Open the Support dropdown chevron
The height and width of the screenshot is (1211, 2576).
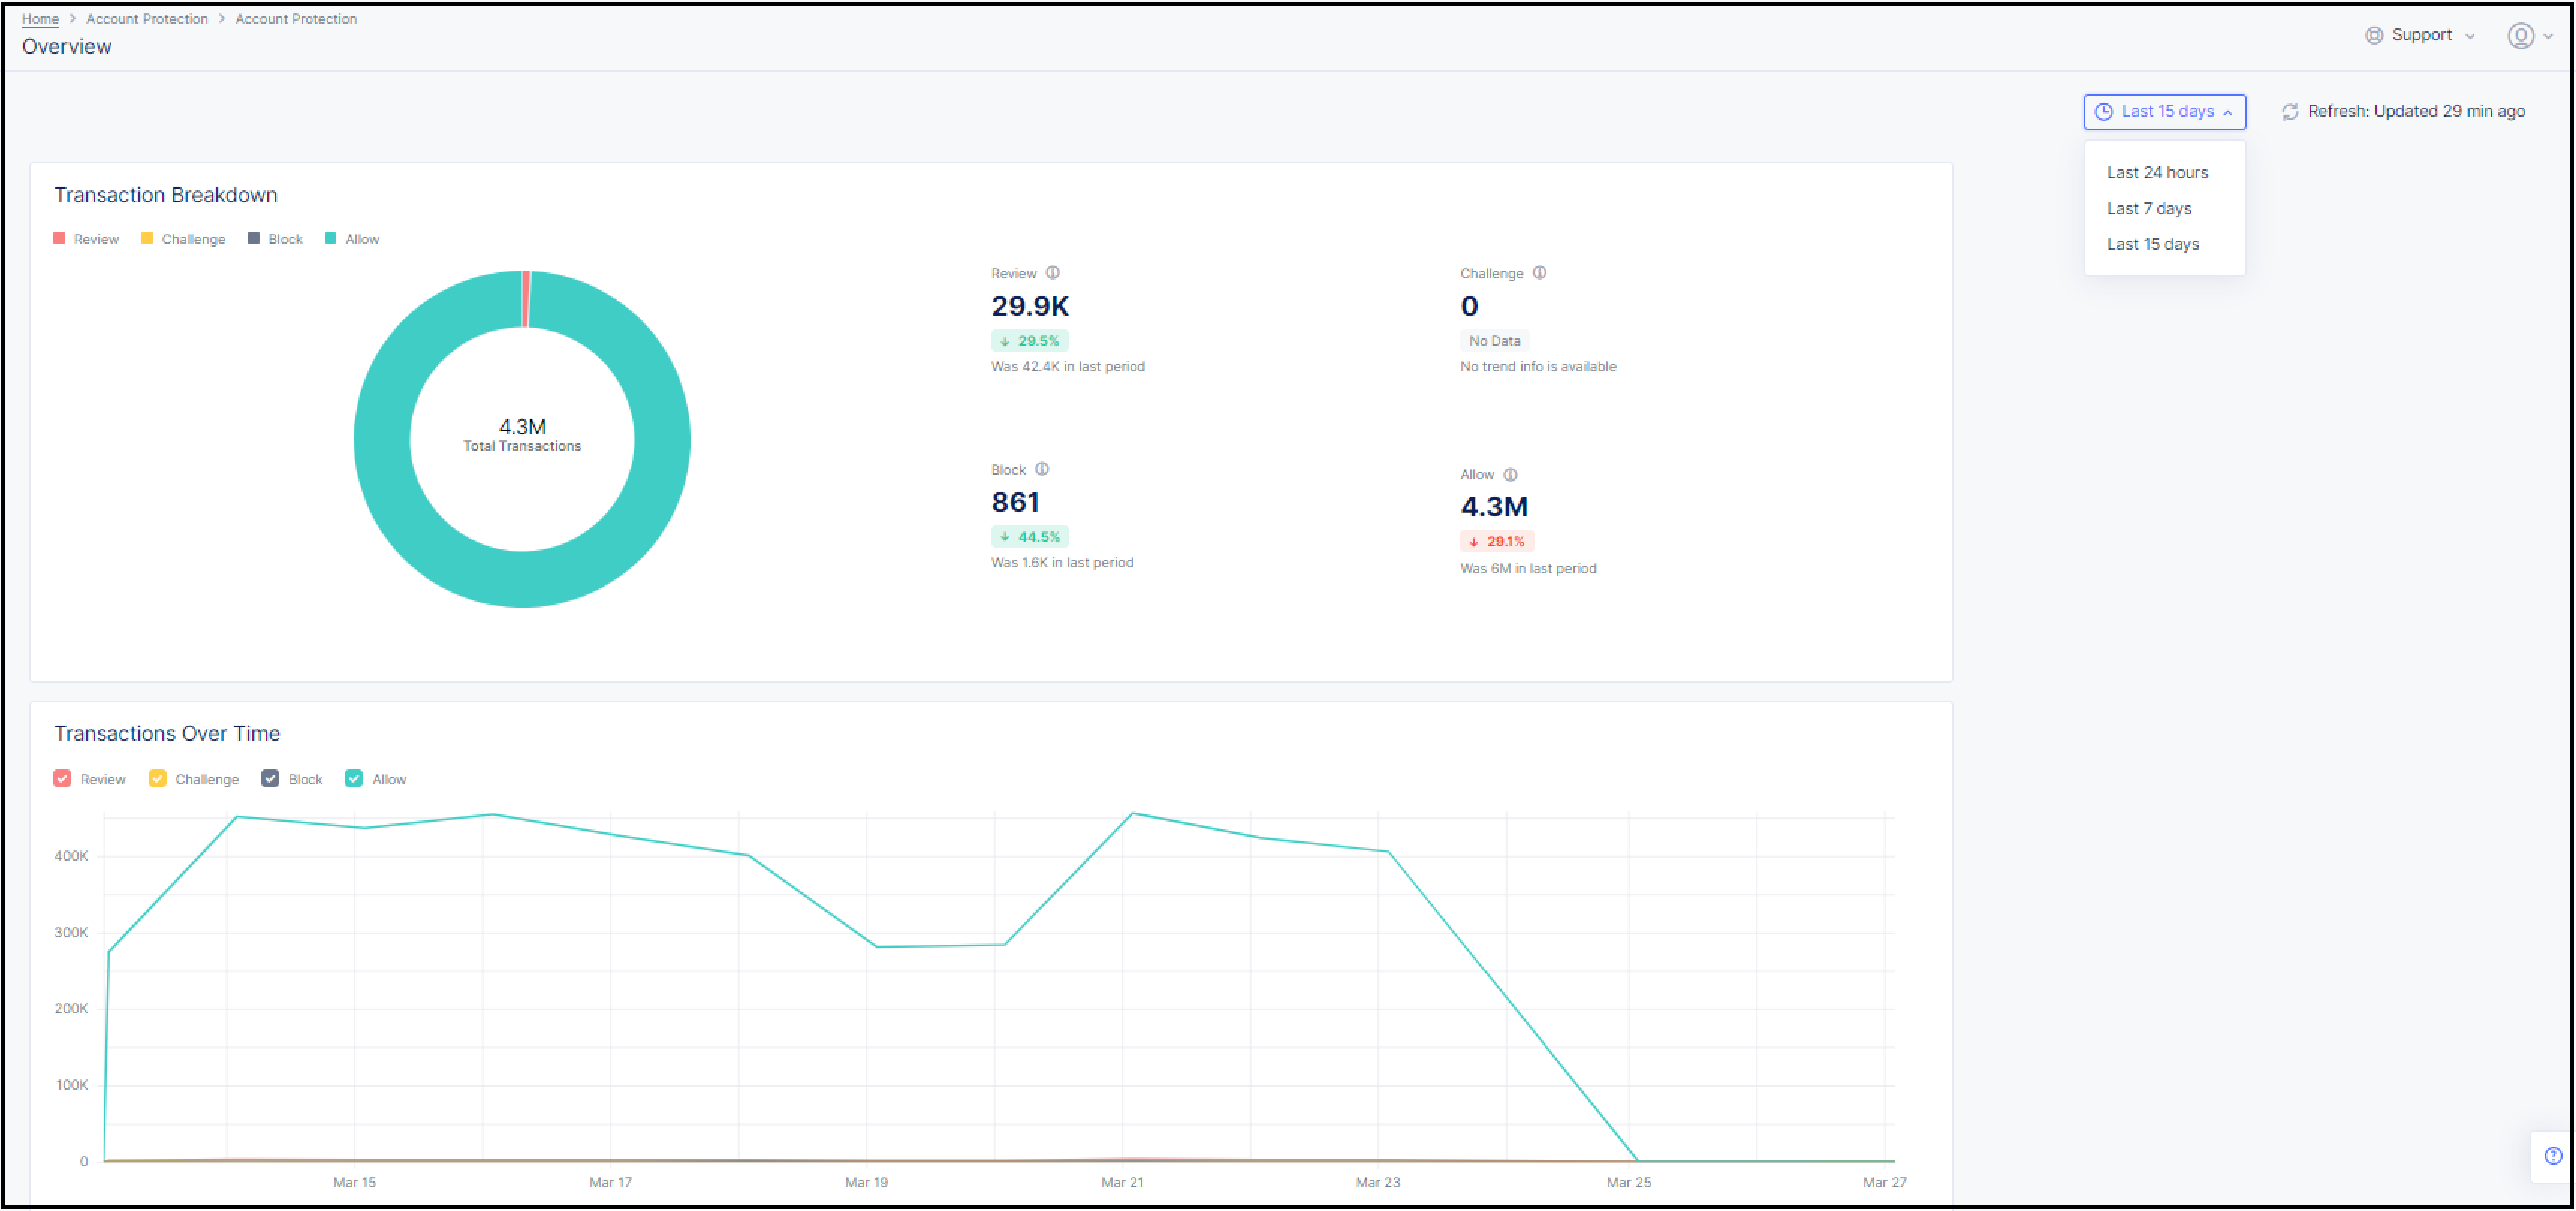coord(2471,35)
